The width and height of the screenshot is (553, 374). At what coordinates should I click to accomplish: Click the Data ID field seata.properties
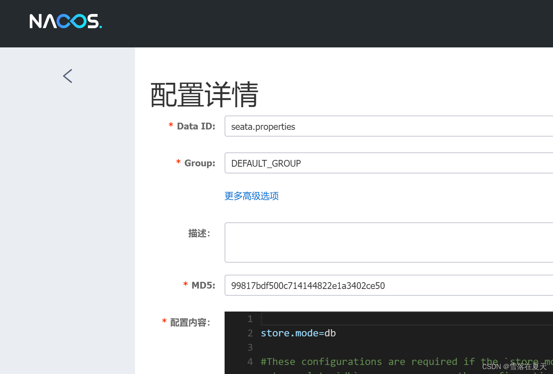[x=389, y=126]
